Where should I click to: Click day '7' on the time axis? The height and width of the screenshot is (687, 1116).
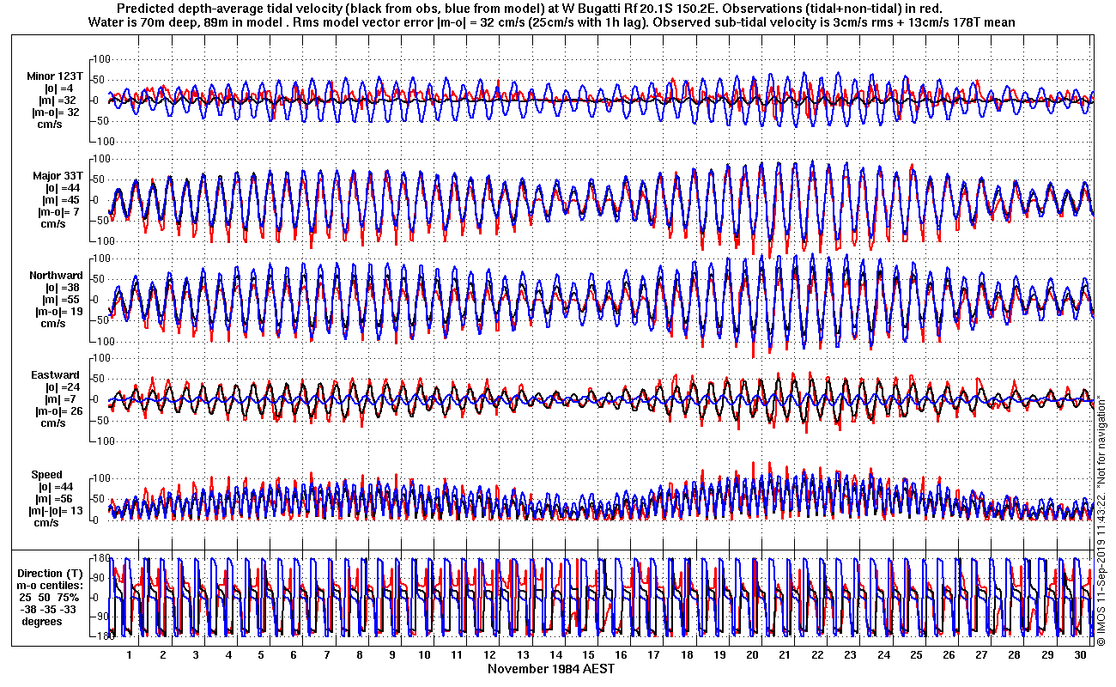[x=326, y=655]
